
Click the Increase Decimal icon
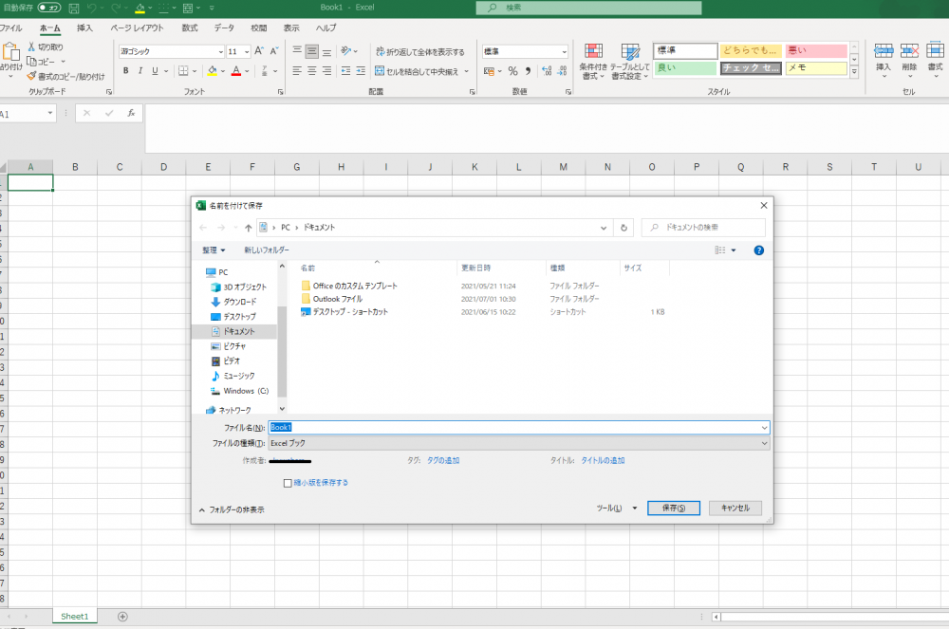(x=547, y=71)
